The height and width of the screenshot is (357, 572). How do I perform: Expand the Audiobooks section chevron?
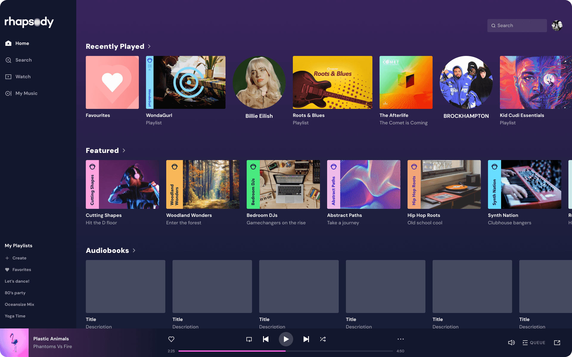click(134, 250)
